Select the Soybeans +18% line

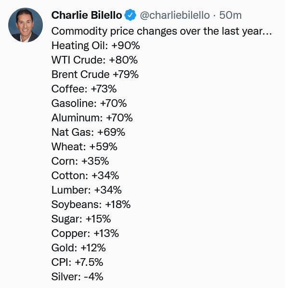pos(91,204)
